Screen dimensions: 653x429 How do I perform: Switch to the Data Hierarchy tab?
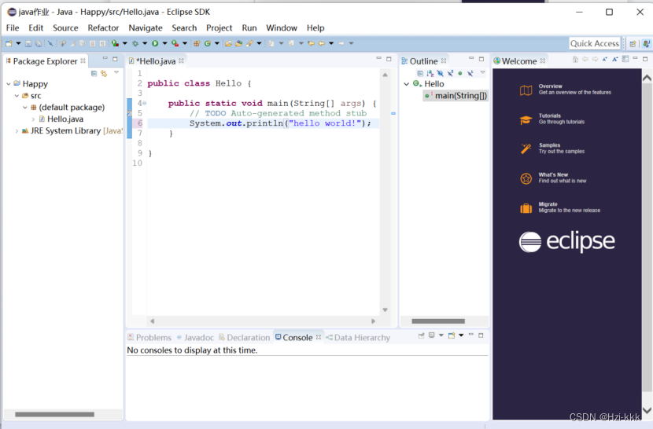358,337
